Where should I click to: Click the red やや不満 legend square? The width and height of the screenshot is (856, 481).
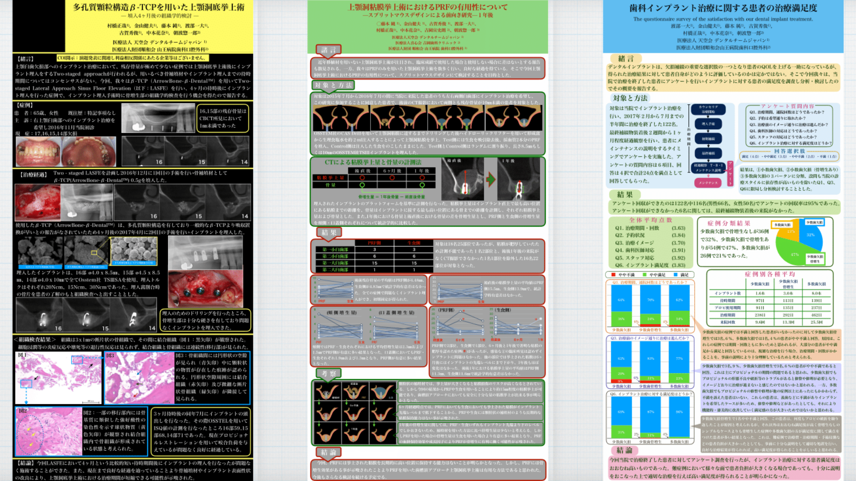613,275
